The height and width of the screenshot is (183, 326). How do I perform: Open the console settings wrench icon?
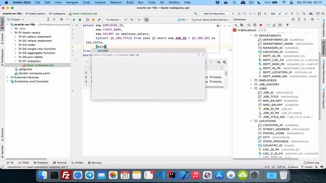(x=99, y=20)
